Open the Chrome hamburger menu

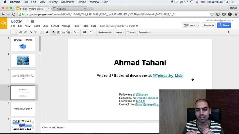(x=236, y=14)
